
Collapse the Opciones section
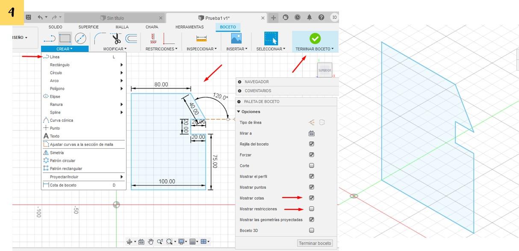[x=239, y=112]
